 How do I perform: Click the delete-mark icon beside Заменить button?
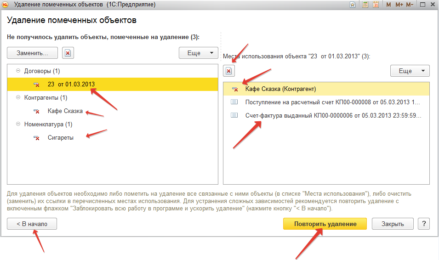tap(68, 53)
